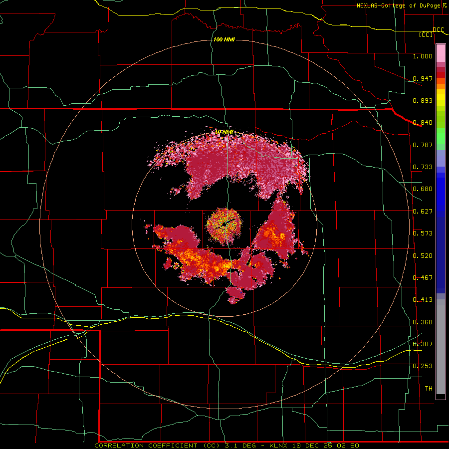Viewport: 449px width, 449px height.
Task: Click the light pink top color band of legend
Action: pyautogui.click(x=441, y=53)
